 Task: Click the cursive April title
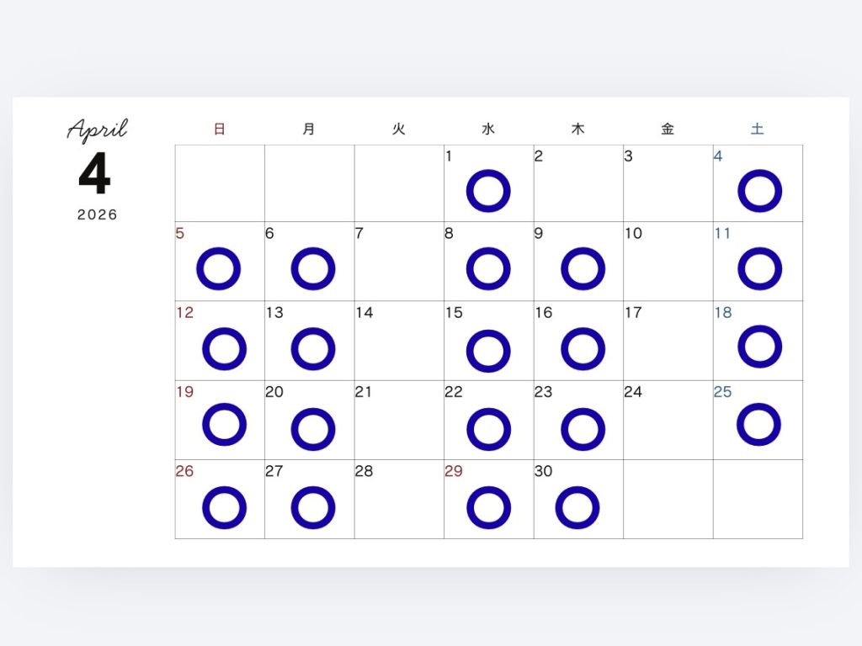click(98, 130)
